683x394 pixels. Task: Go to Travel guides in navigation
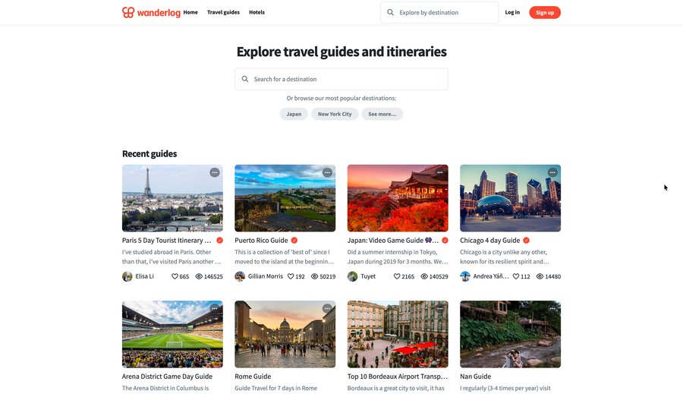pyautogui.click(x=223, y=12)
